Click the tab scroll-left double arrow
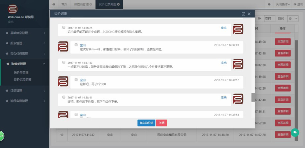Viewport: 305px width, 148px height. tap(54, 4)
